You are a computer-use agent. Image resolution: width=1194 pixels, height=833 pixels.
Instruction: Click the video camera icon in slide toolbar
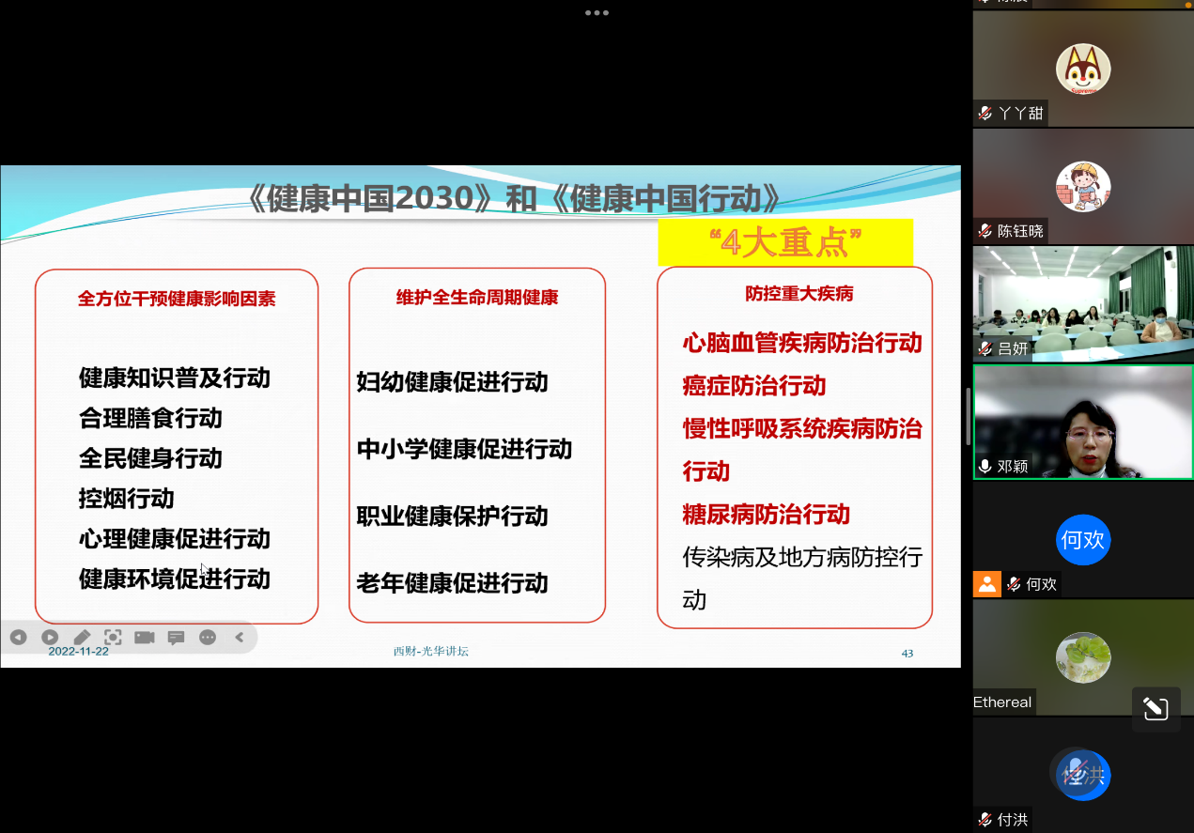tap(144, 638)
